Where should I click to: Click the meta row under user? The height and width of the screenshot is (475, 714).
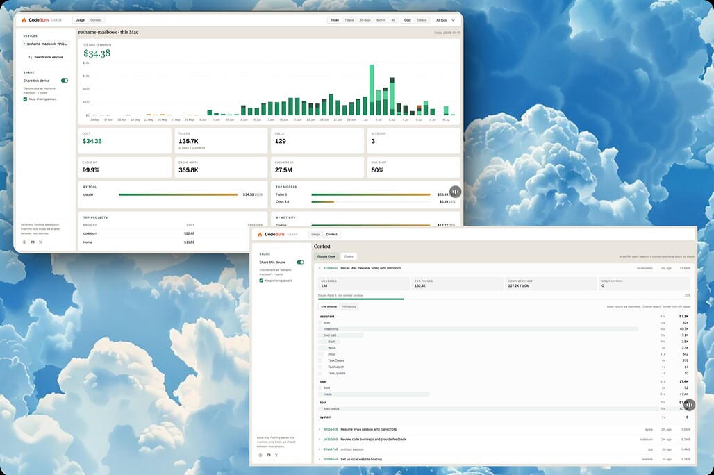(x=504, y=394)
